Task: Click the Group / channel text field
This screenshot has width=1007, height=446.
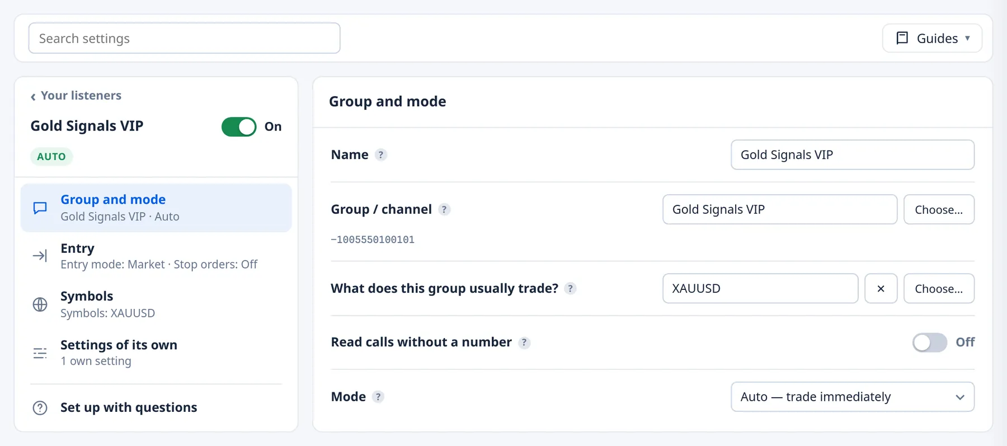Action: point(780,210)
